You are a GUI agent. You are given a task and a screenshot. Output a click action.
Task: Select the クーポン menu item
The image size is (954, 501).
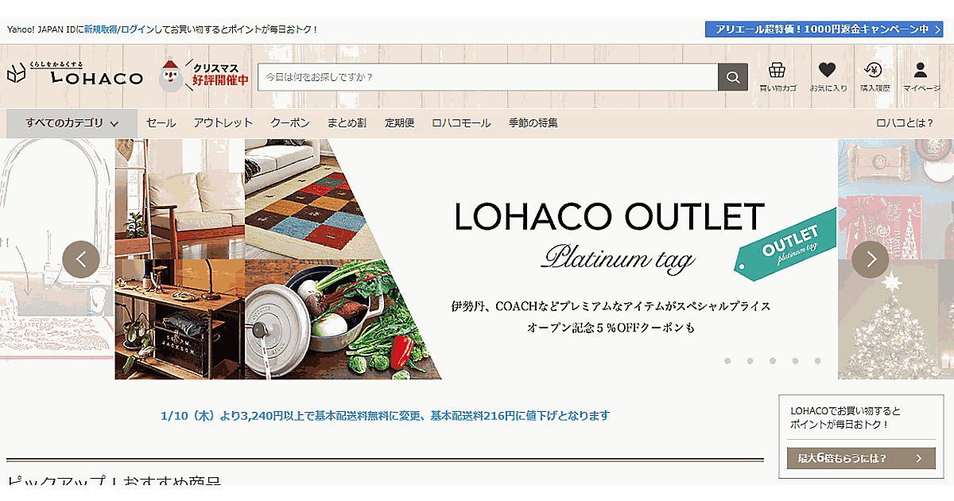[289, 123]
